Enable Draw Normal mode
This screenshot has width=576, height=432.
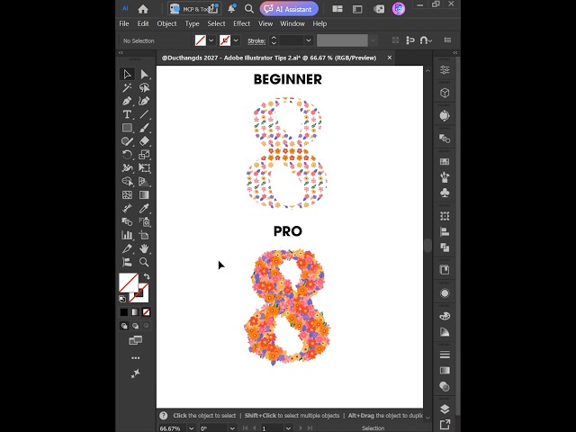point(124,326)
